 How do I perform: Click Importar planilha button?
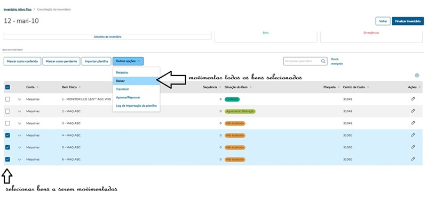click(x=97, y=61)
